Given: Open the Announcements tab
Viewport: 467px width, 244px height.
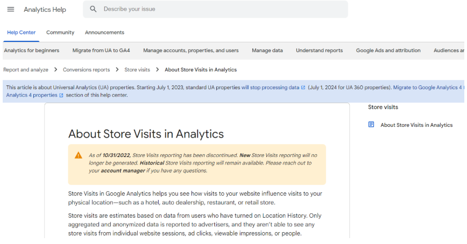Looking at the screenshot, I should pyautogui.click(x=104, y=32).
